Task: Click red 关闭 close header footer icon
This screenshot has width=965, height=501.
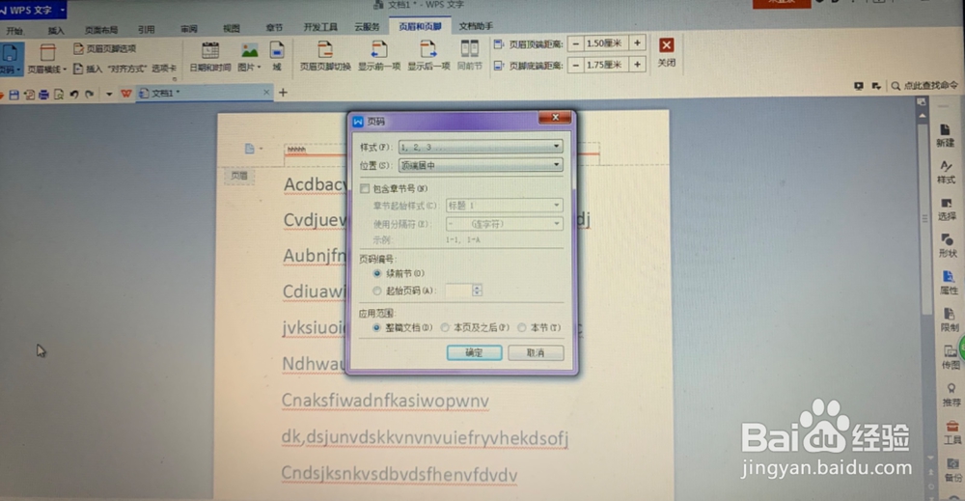Action: coord(667,45)
